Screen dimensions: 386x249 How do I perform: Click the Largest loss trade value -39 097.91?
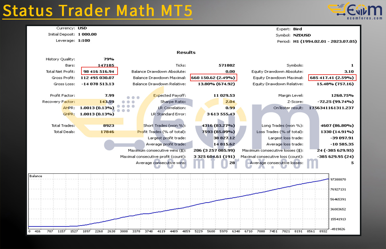point(343,138)
